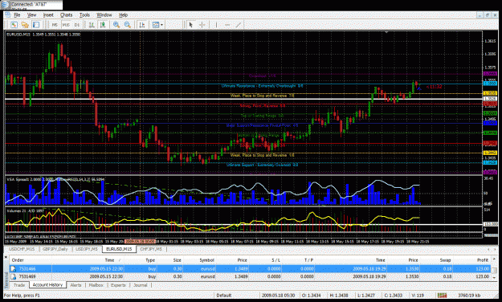502x302 pixels.
Task: Switch to the GBPJPY,Daily chart tab
Action: 55,249
